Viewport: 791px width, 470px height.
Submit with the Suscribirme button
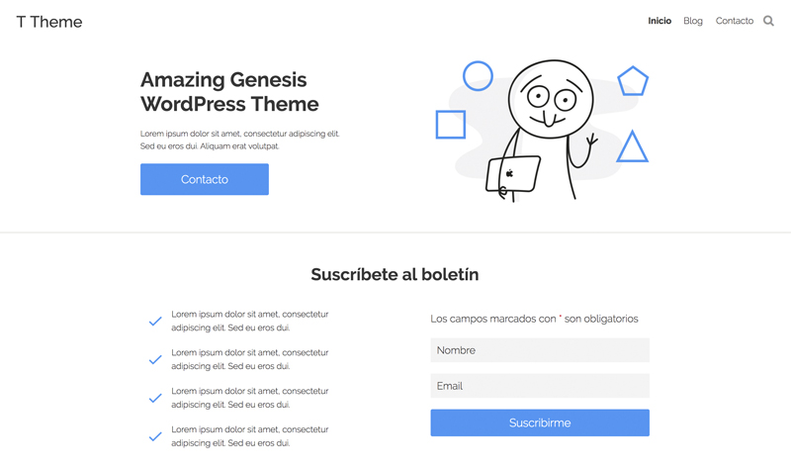540,423
